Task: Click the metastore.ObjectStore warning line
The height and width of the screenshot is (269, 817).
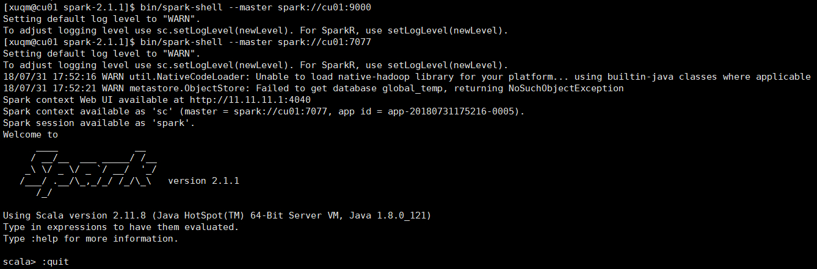Action: tap(313, 88)
